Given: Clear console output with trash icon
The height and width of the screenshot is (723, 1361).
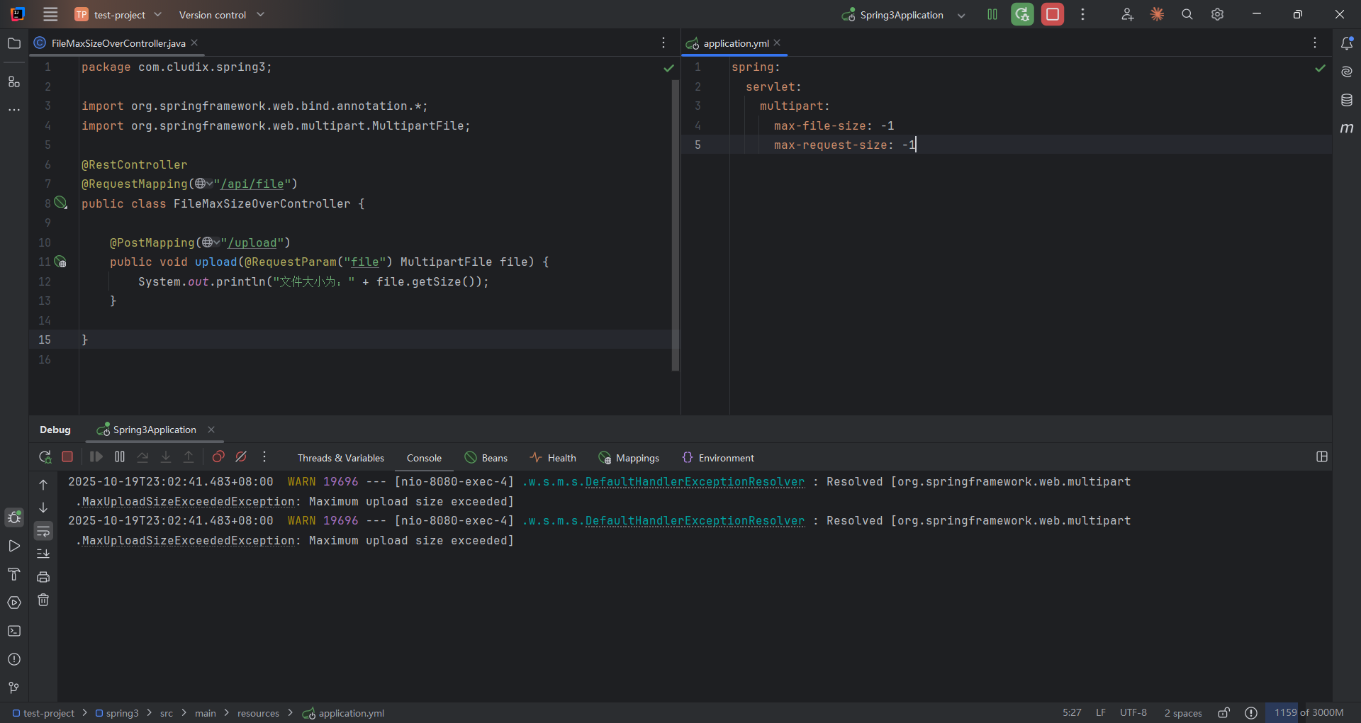Looking at the screenshot, I should click(x=43, y=600).
